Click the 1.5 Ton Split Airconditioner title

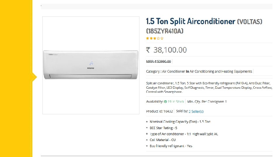tap(190, 22)
